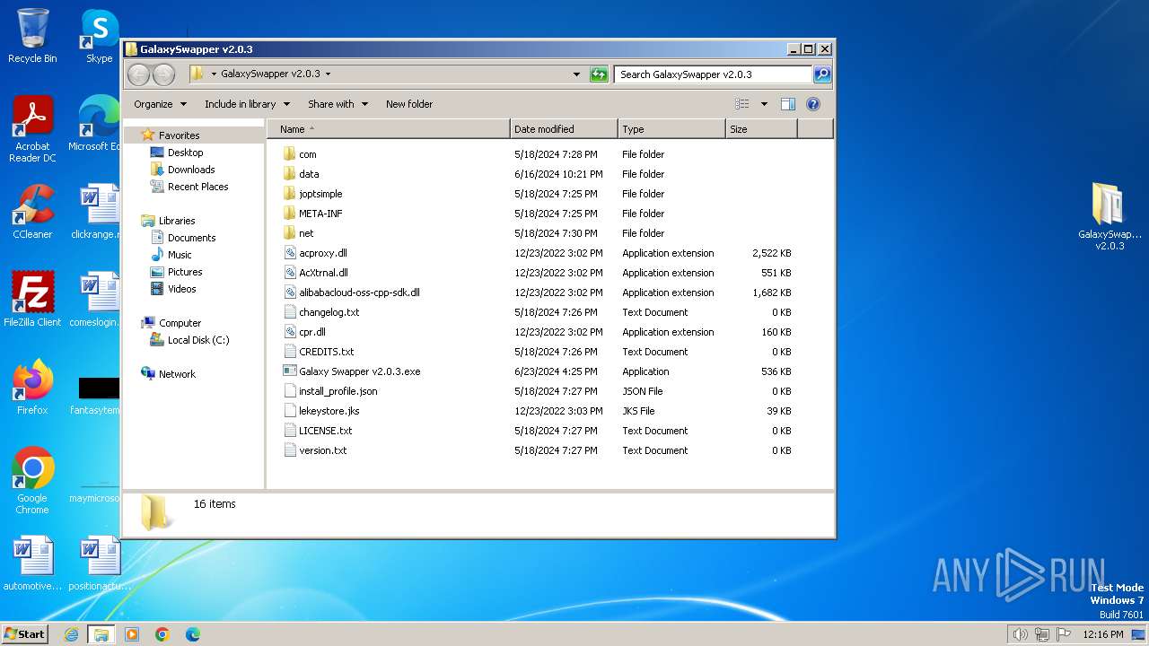Select GalaxySwapper v2.0.3 desktop folder

tap(1110, 216)
